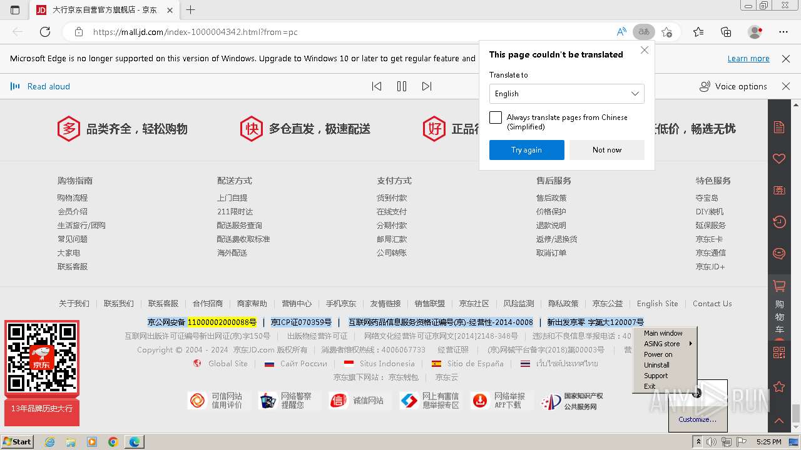Expand the Translate to language dropdown

567,94
